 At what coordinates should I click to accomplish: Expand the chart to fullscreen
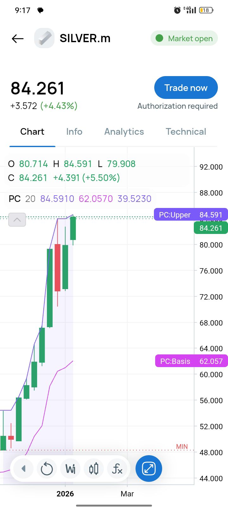[x=149, y=469]
